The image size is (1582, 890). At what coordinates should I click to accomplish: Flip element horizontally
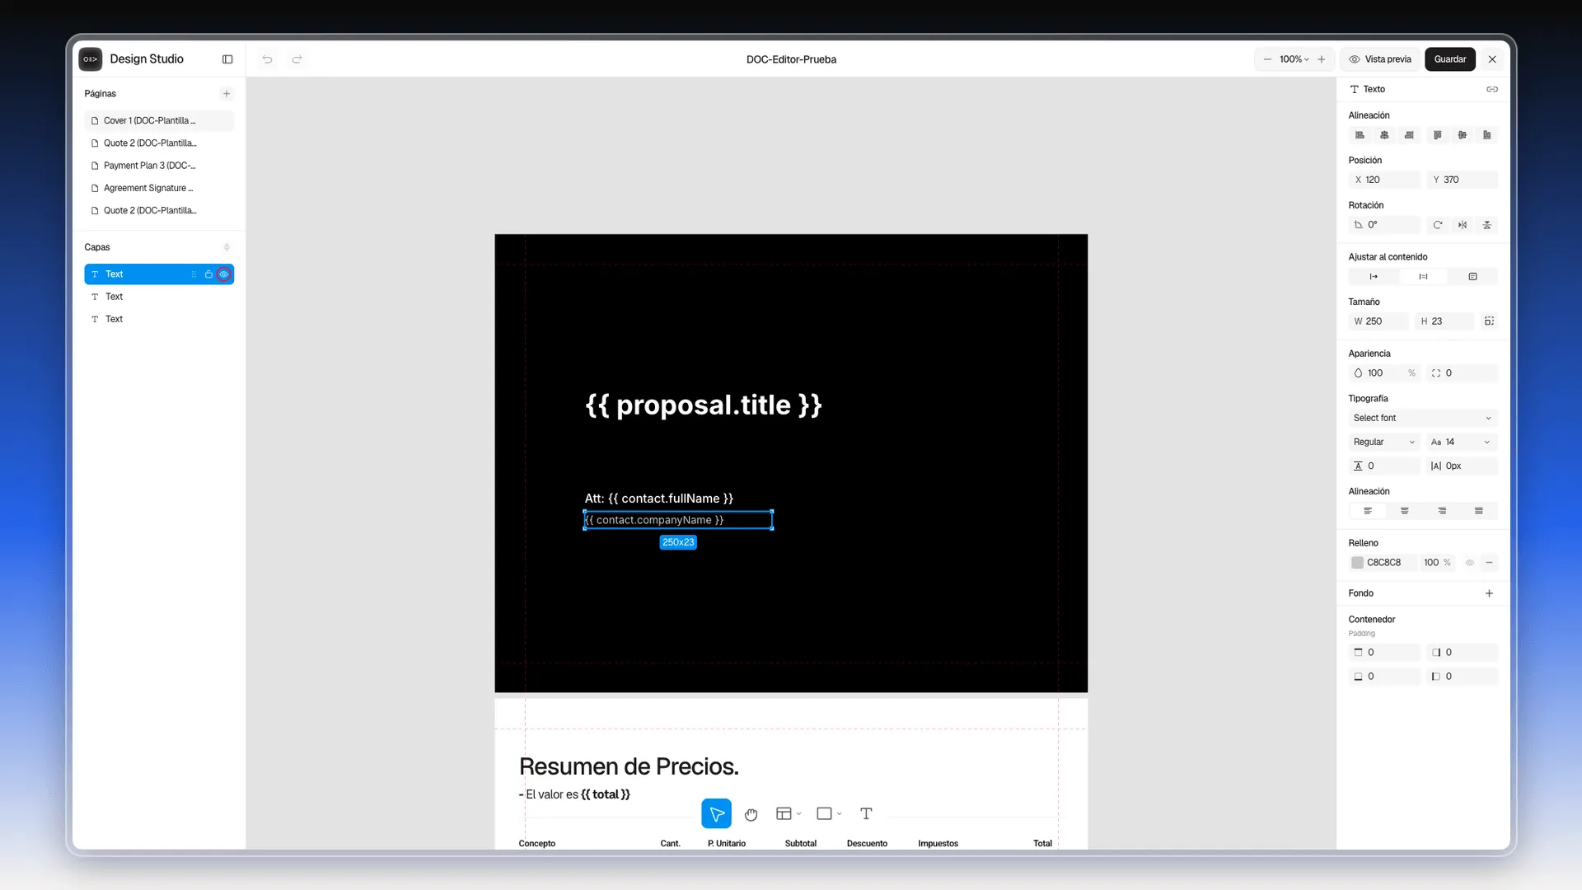pyautogui.click(x=1463, y=225)
